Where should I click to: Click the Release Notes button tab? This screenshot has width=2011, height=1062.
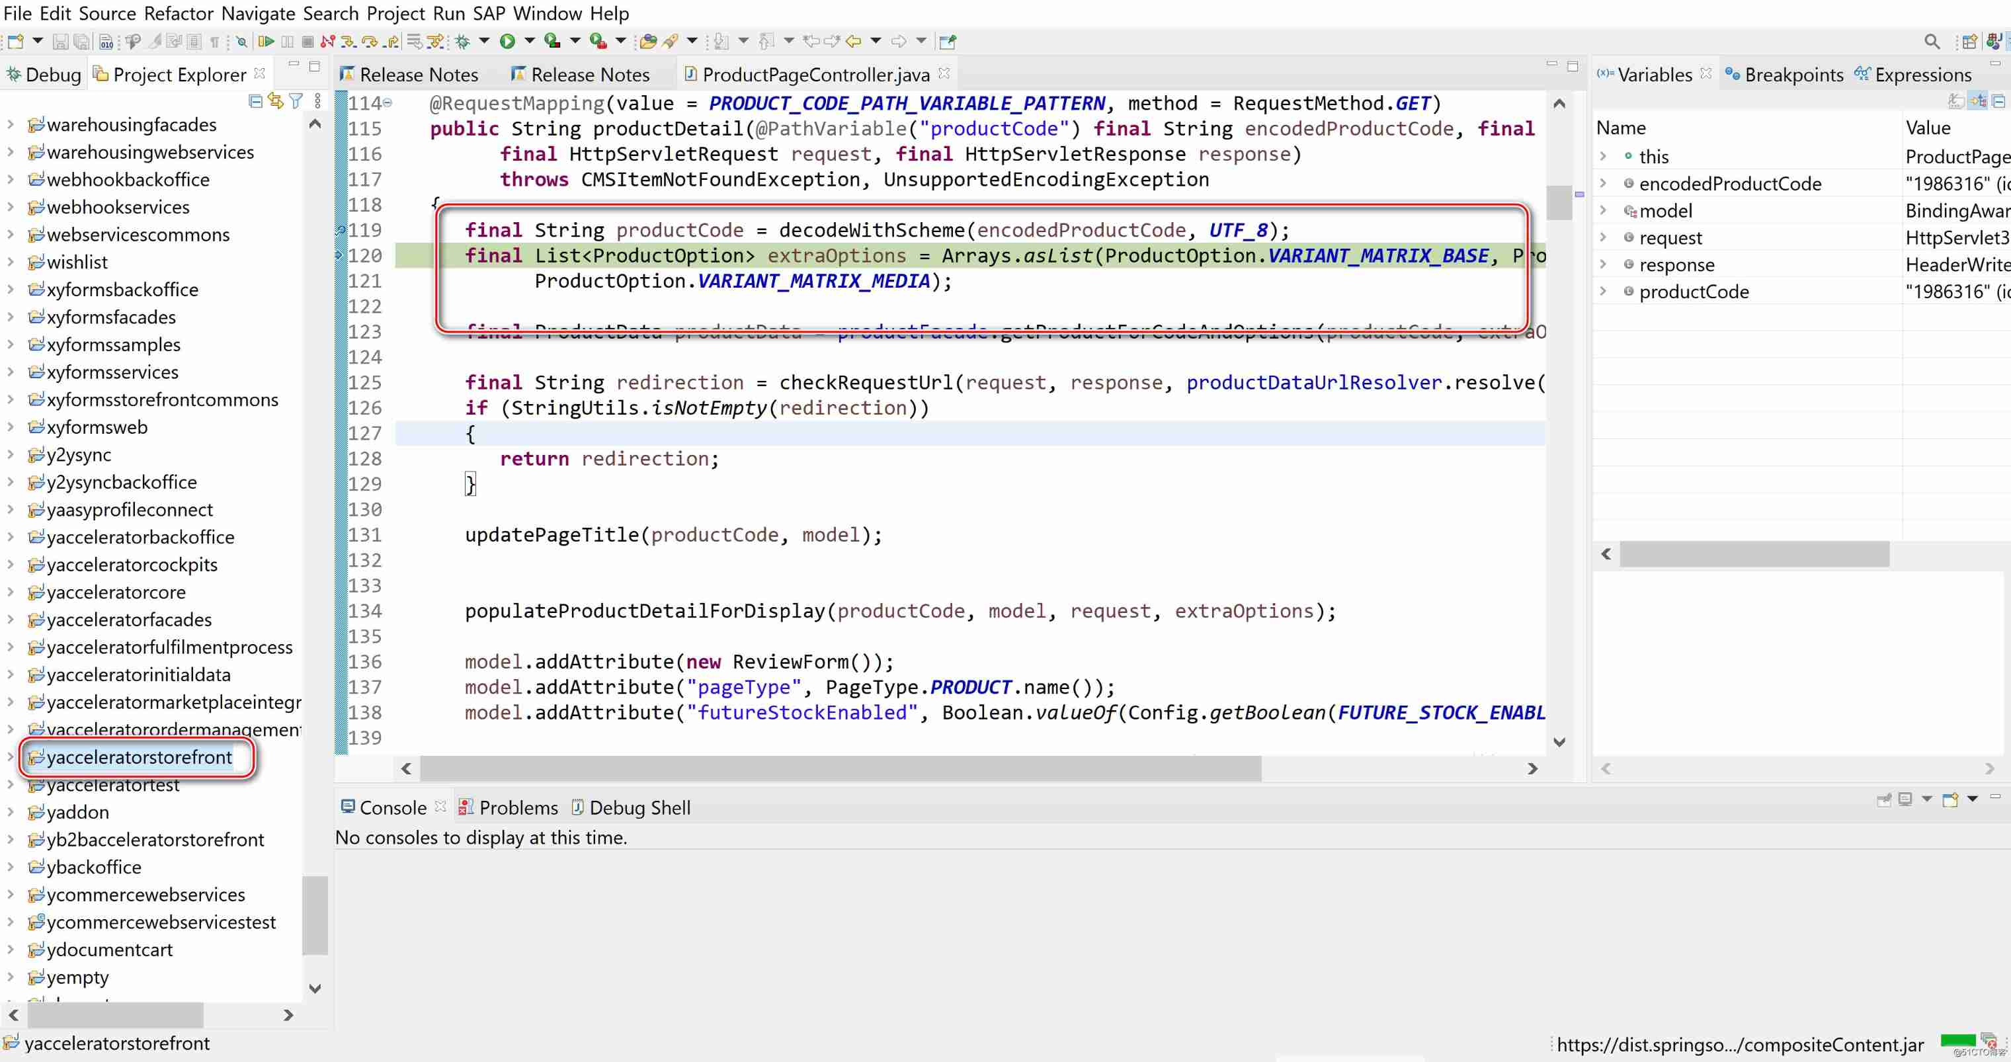coord(419,75)
